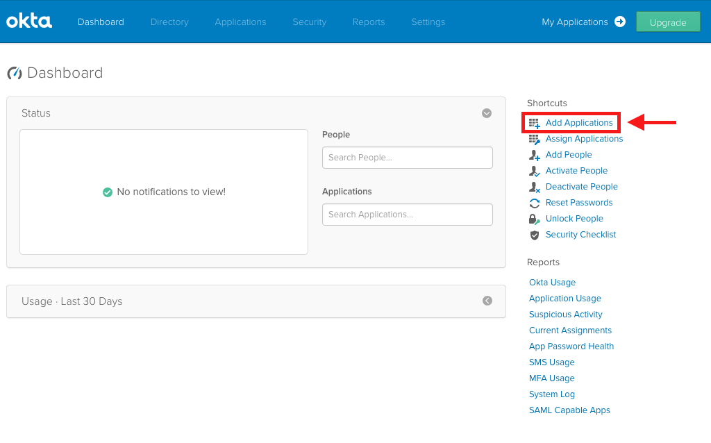Click the Activate People person-check icon
The height and width of the screenshot is (443, 711).
tap(535, 171)
